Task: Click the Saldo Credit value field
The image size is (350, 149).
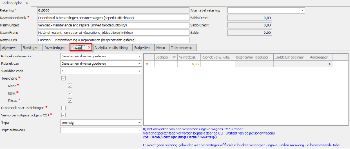Action: (x=250, y=25)
